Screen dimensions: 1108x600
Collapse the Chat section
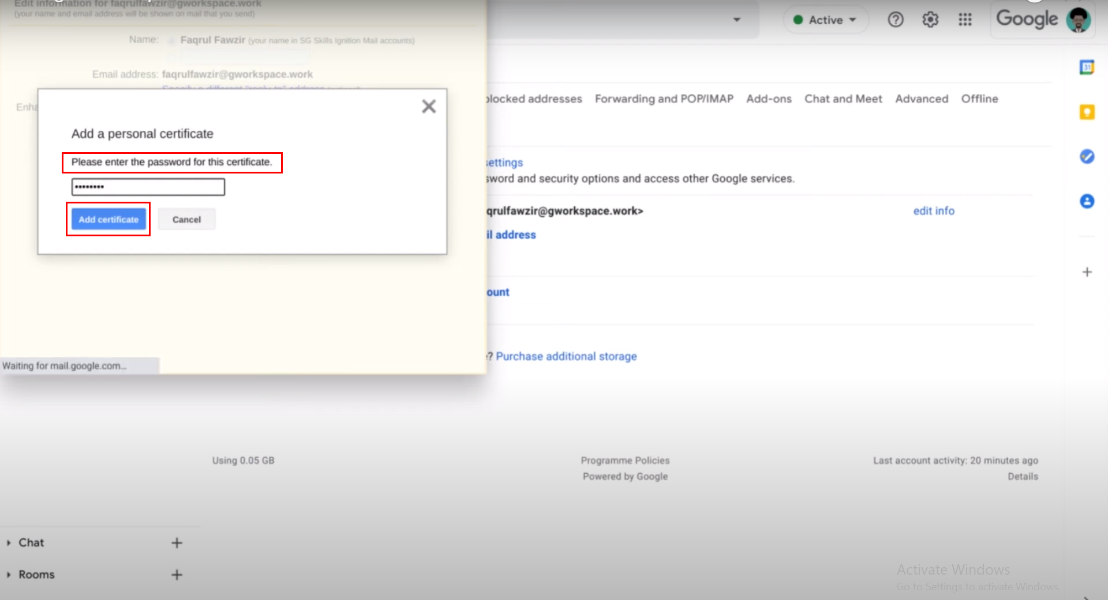tap(8, 542)
